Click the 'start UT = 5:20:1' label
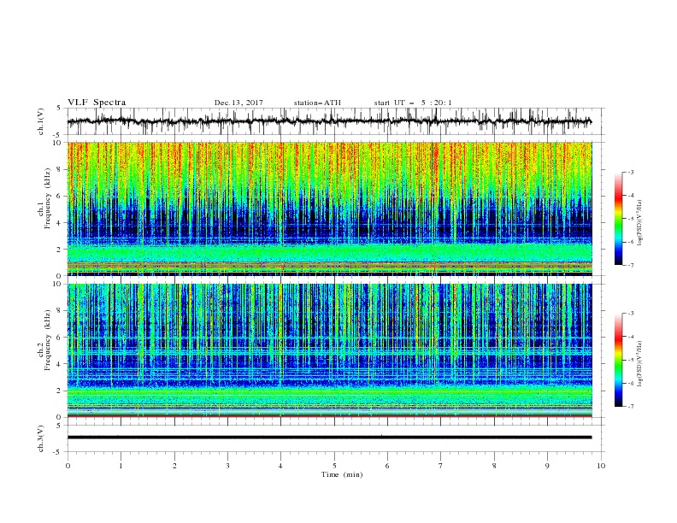This screenshot has height=523, width=677. [x=413, y=103]
